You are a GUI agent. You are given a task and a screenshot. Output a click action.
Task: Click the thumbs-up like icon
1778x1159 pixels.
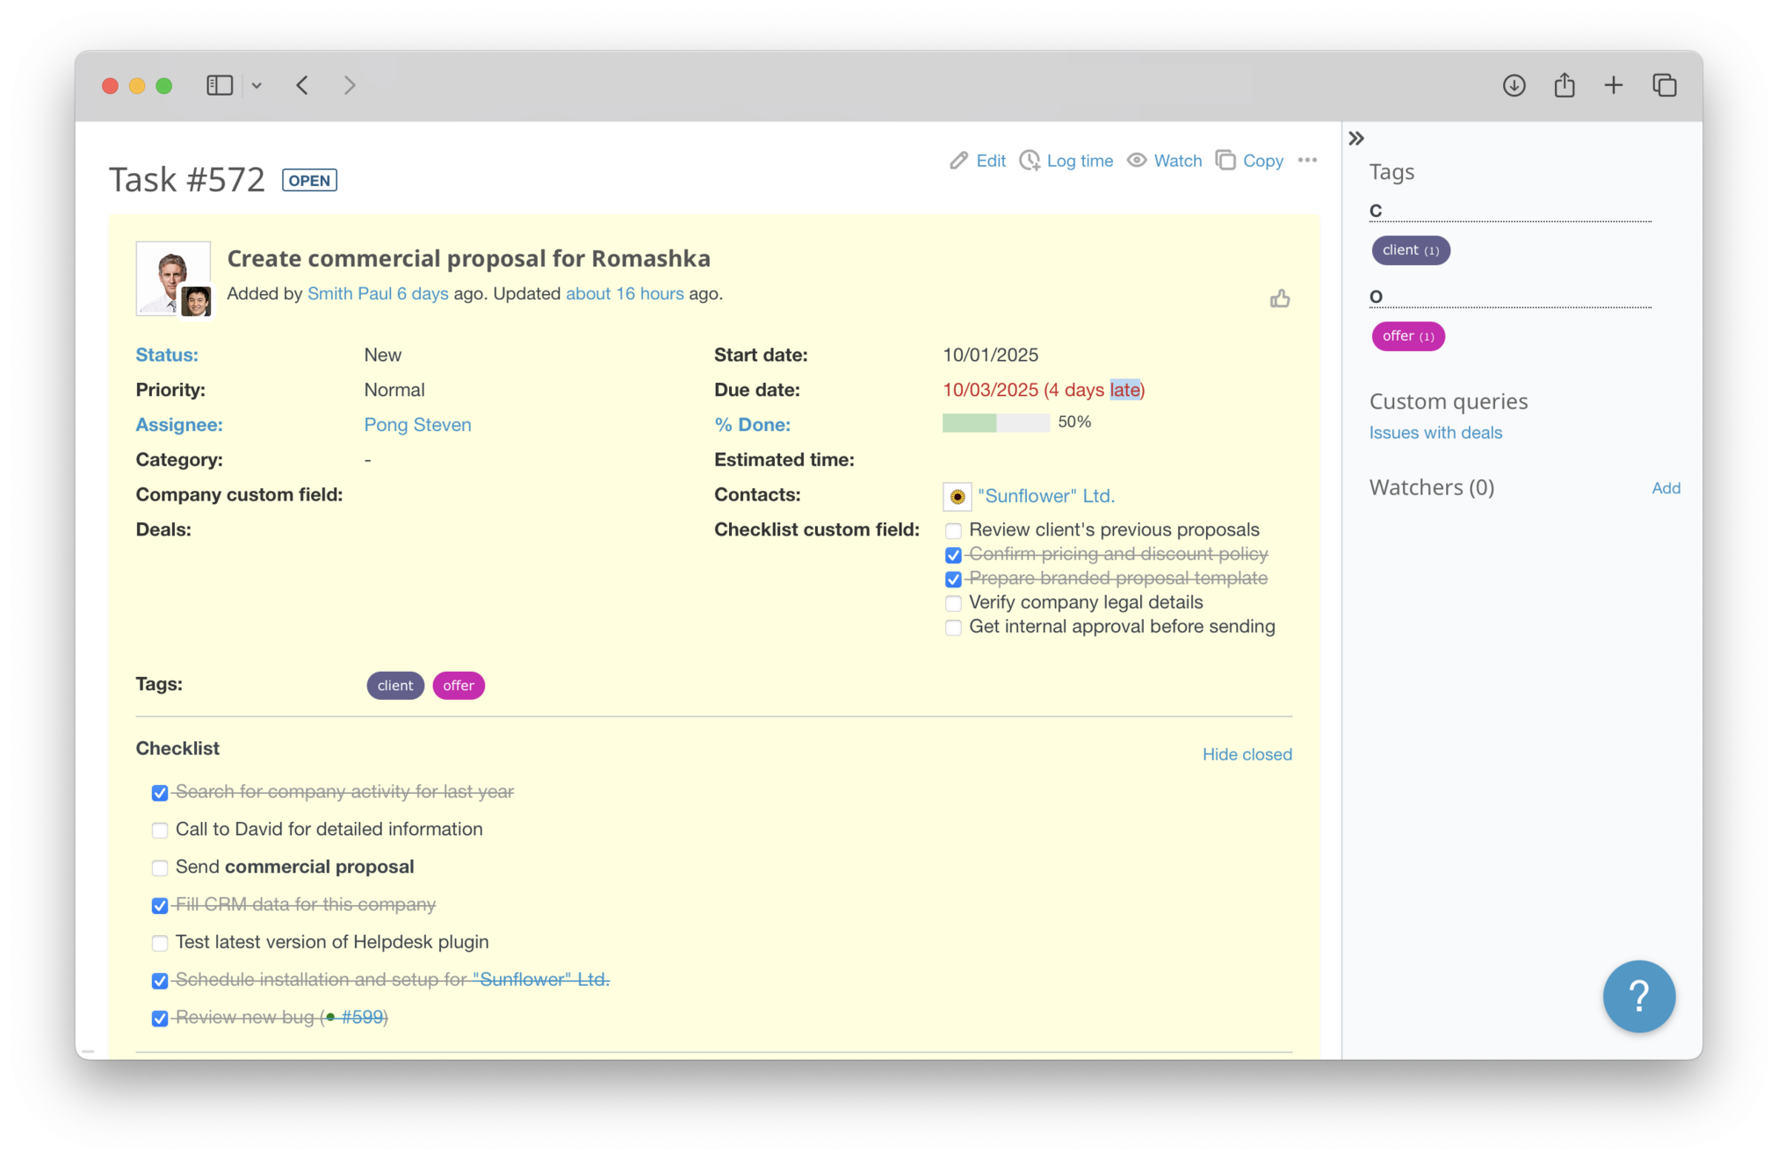coord(1280,299)
